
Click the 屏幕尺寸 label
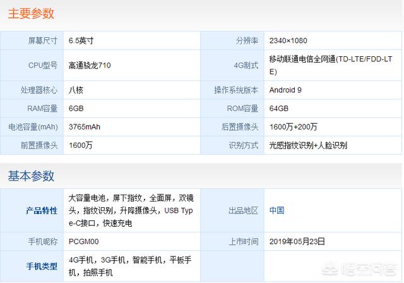click(42, 40)
